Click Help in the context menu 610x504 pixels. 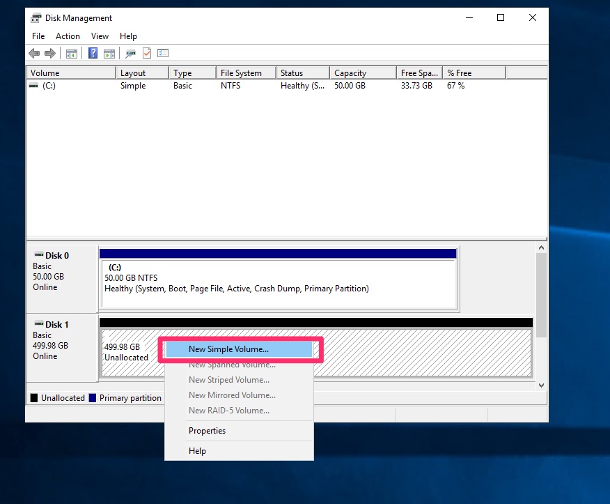(x=197, y=451)
